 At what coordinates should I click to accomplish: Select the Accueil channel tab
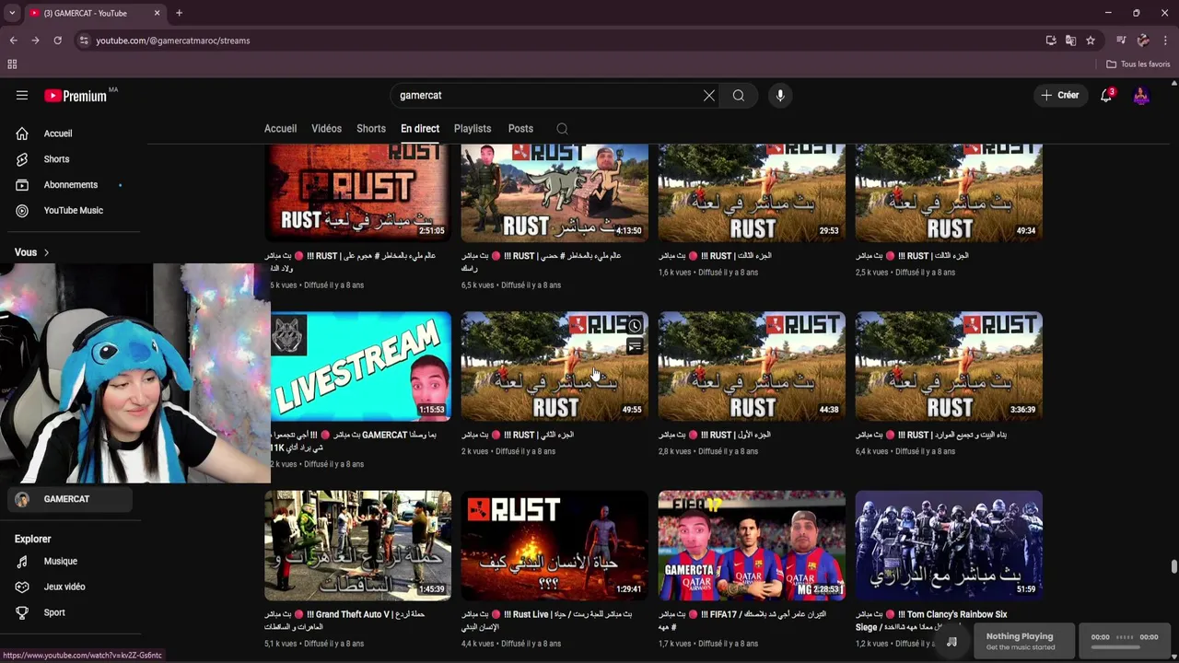pos(280,129)
